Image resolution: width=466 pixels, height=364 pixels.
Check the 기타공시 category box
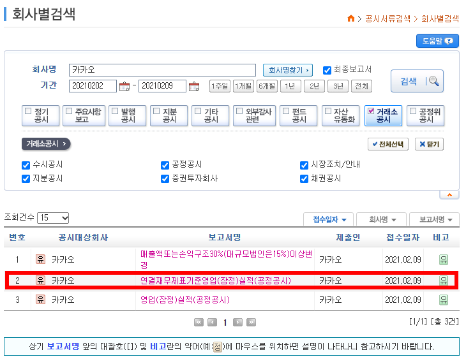(x=198, y=111)
